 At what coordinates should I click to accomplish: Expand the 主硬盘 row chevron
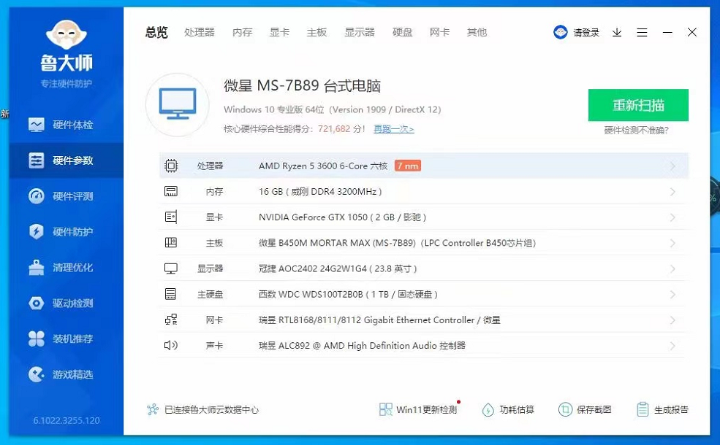click(x=672, y=294)
